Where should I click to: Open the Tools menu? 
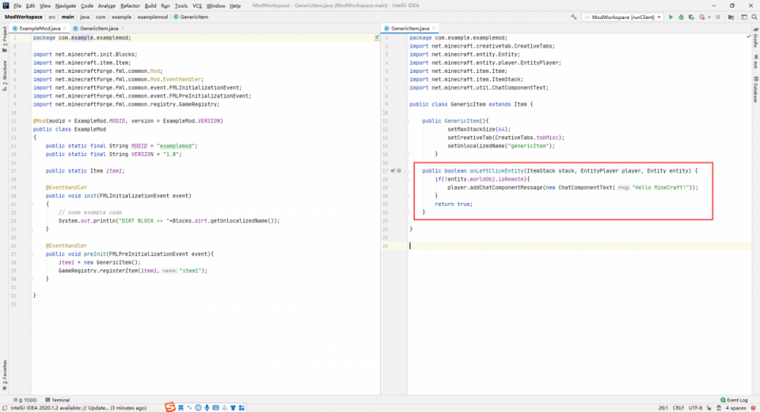tap(181, 6)
